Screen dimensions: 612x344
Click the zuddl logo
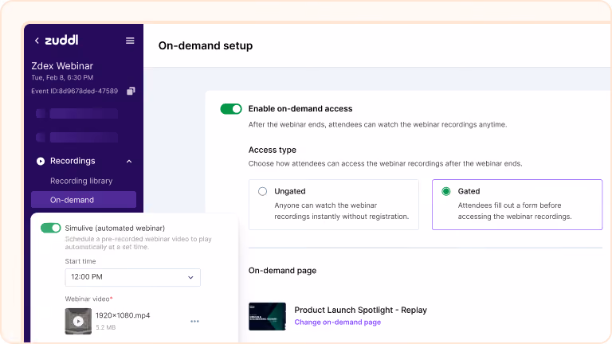61,40
